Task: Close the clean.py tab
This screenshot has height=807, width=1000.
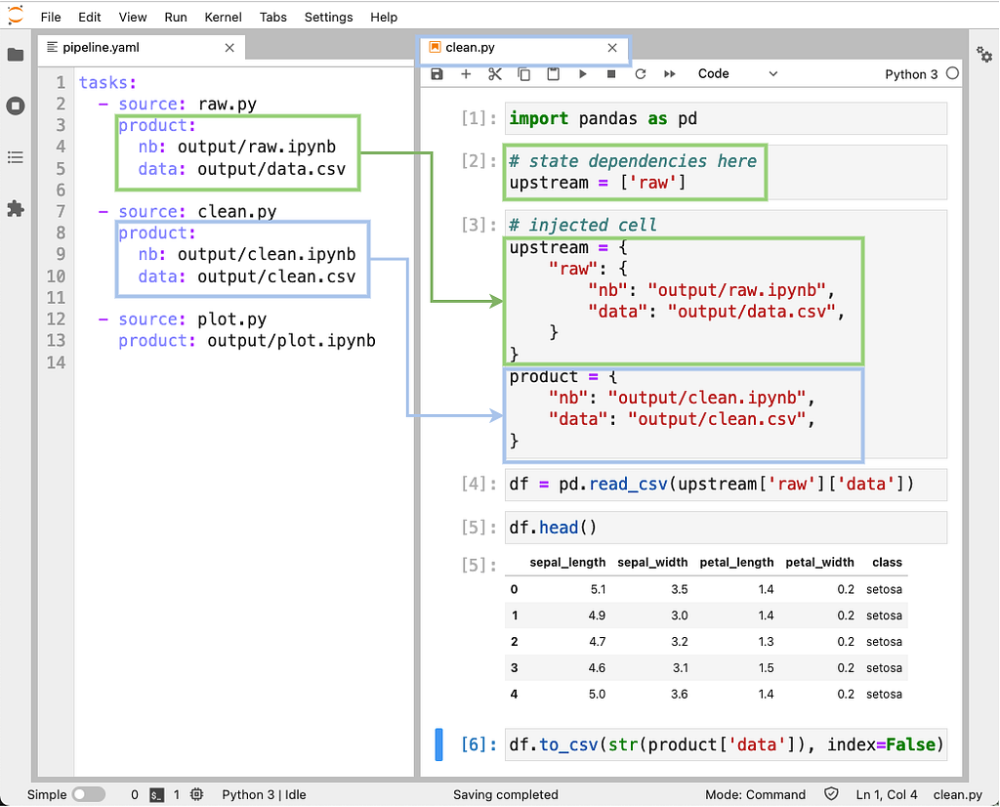Action: [x=612, y=48]
